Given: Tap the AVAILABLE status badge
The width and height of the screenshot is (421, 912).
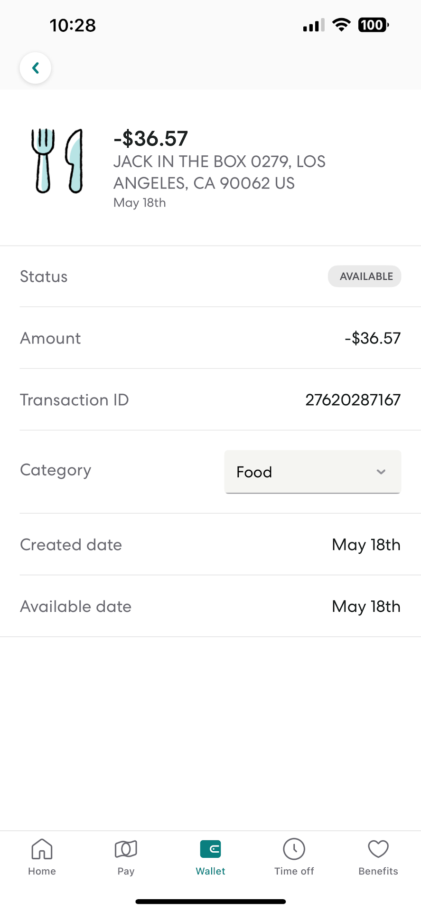Looking at the screenshot, I should 365,276.
